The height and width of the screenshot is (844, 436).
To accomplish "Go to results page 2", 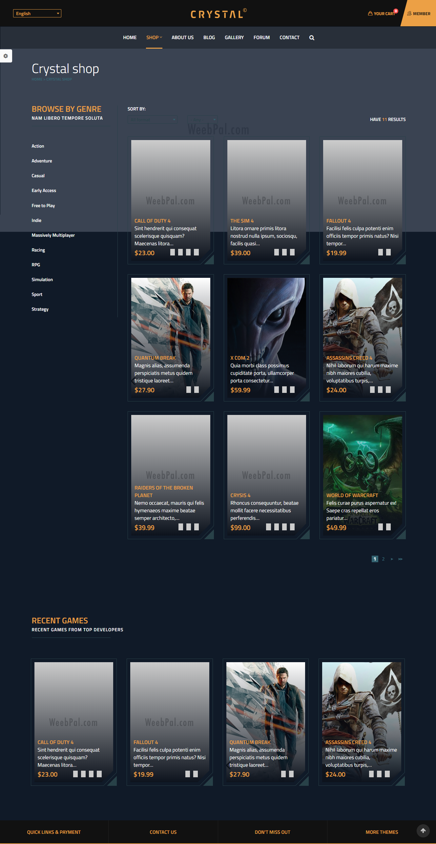I will pos(383,559).
